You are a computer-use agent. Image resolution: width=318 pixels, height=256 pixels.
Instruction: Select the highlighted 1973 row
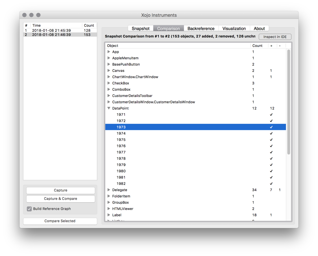click(196, 127)
